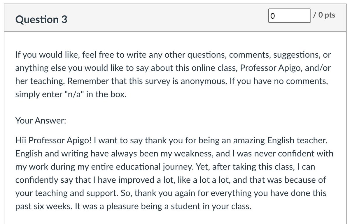Click the answer line starting "English and writing"
The height and width of the screenshot is (224, 350).
click(x=174, y=154)
